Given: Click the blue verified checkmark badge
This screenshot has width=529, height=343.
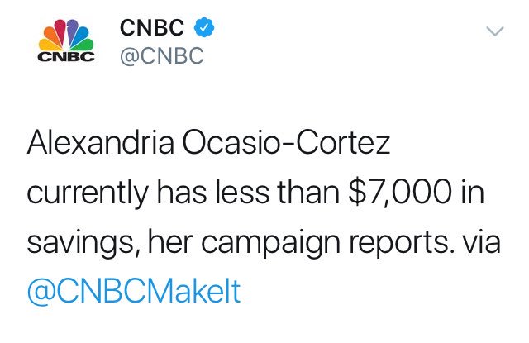Looking at the screenshot, I should 204,27.
